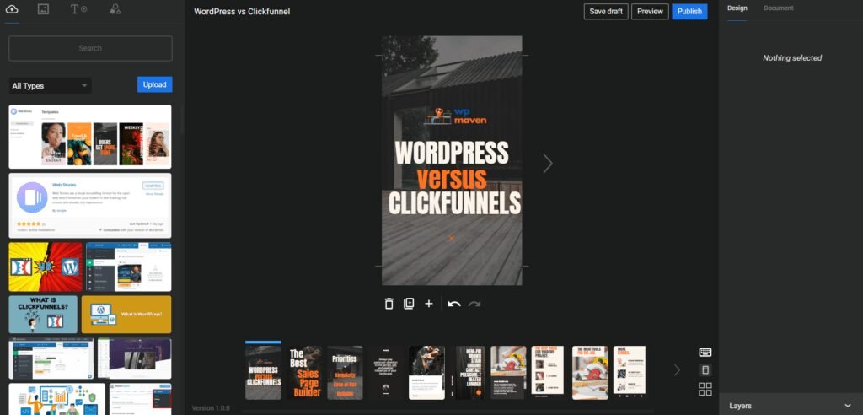The width and height of the screenshot is (863, 415).
Task: Duplicate the current page
Action: tap(409, 304)
